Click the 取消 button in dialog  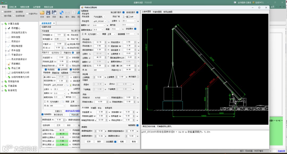tap(134, 142)
